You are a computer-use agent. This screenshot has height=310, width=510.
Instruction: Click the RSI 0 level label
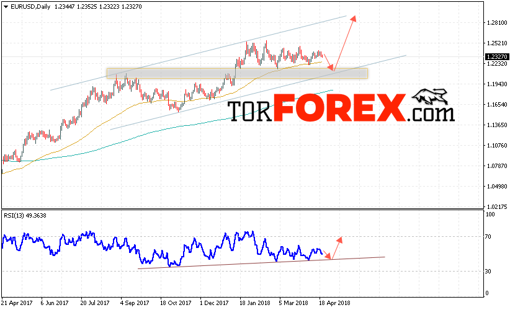coord(487,293)
